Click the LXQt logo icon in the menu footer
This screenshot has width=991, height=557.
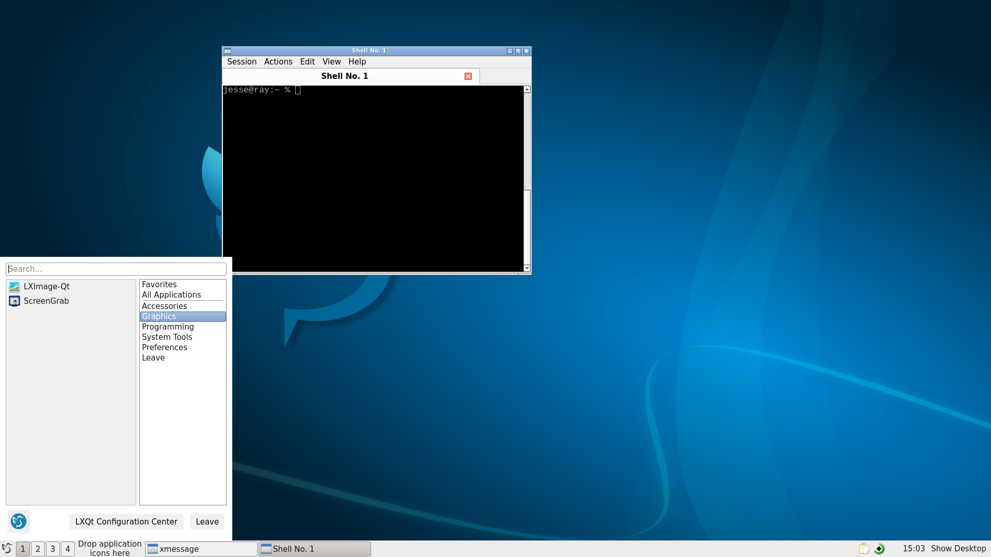click(19, 521)
